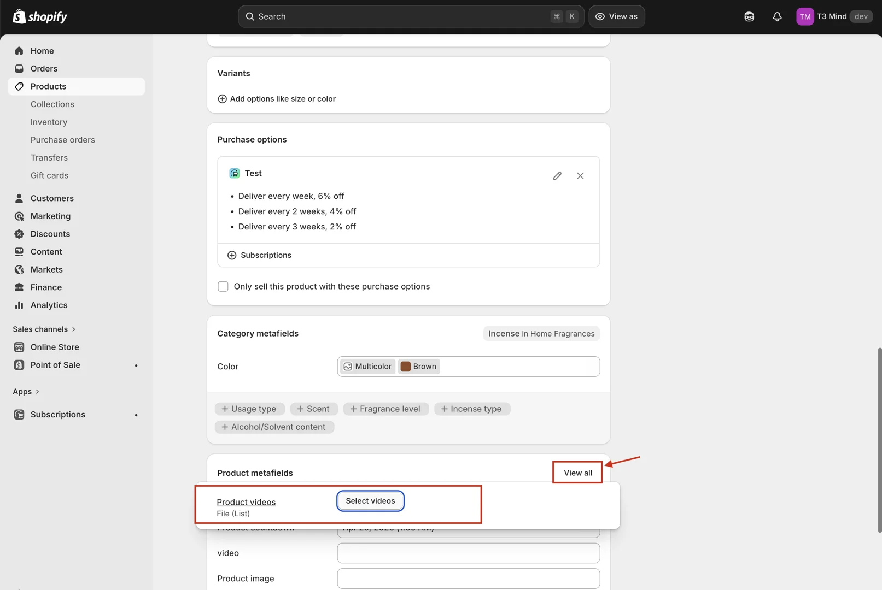
Task: Click the Analytics bar chart icon
Action: click(x=19, y=305)
